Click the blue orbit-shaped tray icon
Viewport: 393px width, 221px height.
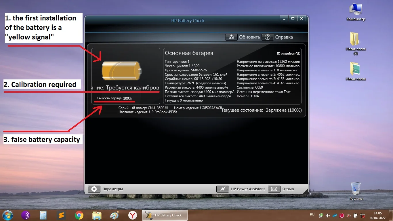pos(335,215)
